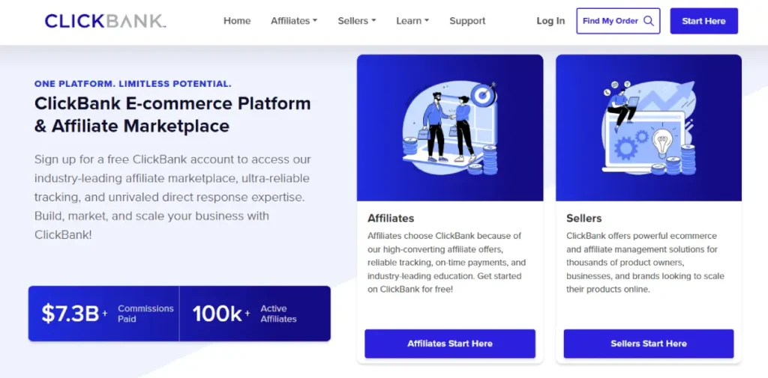Click the Commissions Paid label
Image resolution: width=768 pixels, height=378 pixels.
point(145,314)
